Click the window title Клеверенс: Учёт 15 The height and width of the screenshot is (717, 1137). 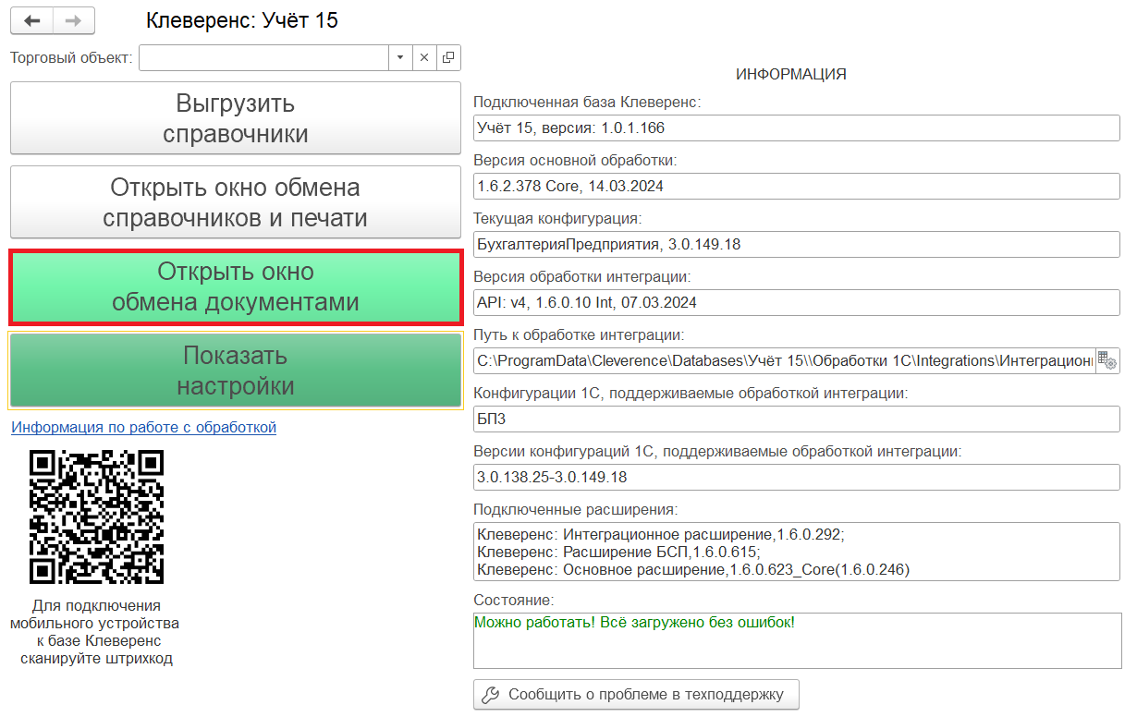click(x=242, y=19)
